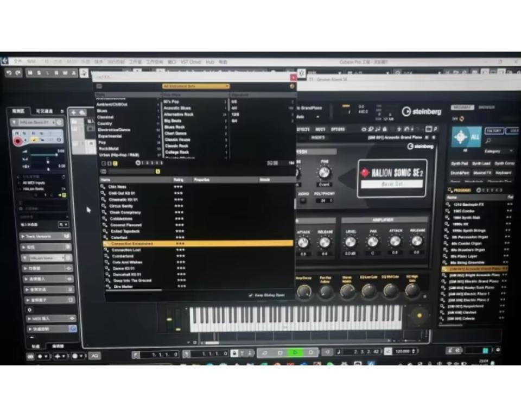Open the All Instrument Sets dropdown
Image resolution: width=521 pixels, height=417 pixels.
point(196,86)
